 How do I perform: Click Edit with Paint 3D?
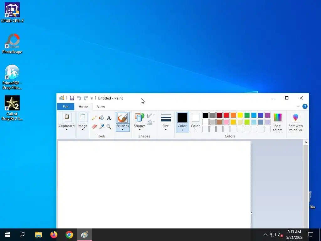(x=295, y=122)
